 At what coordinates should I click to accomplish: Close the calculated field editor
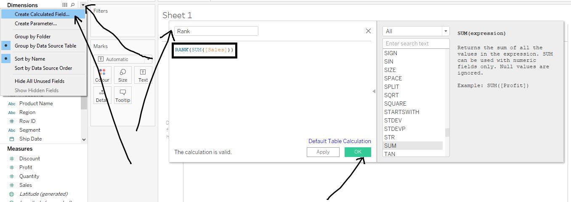[368, 31]
